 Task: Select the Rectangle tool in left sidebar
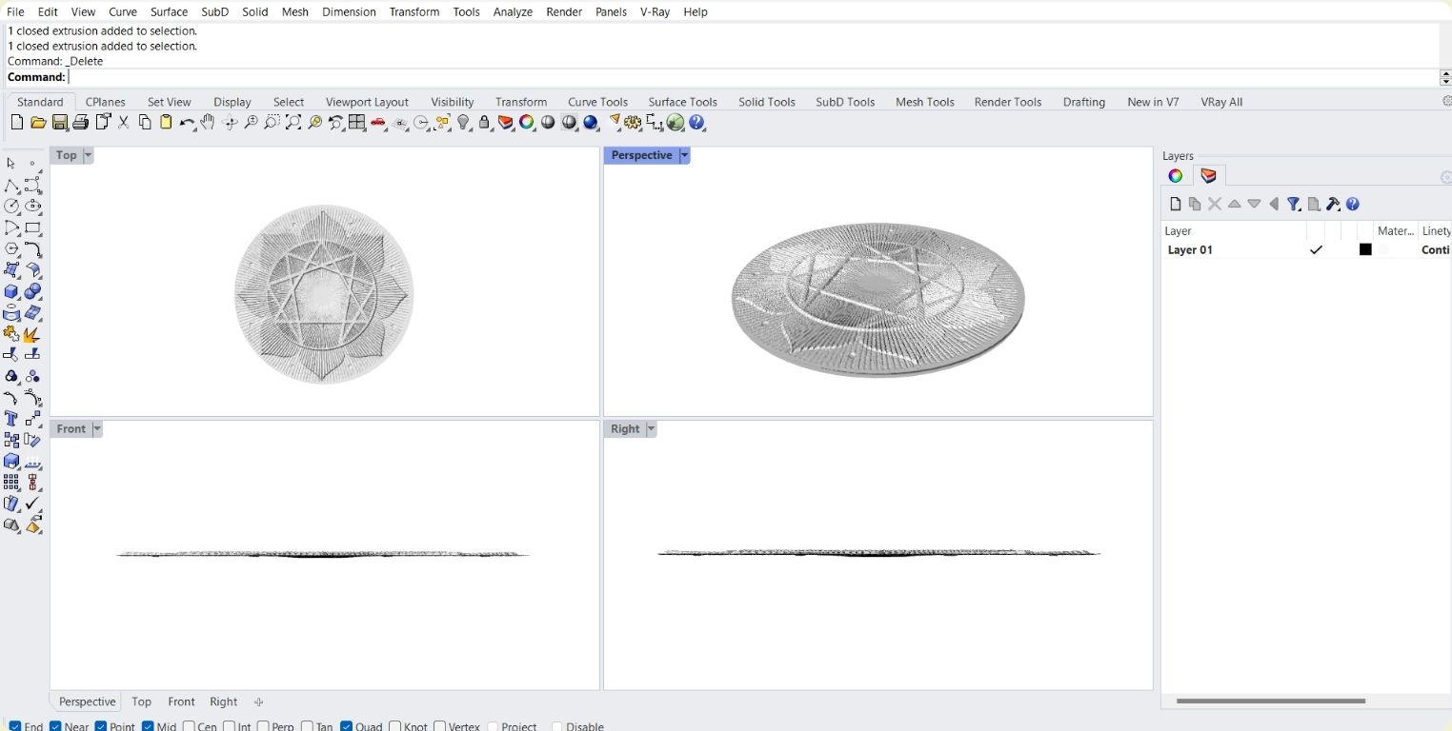(33, 228)
